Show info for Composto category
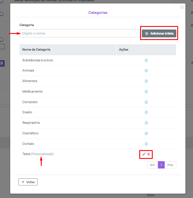The width and height of the screenshot is (193, 198). coord(146,102)
